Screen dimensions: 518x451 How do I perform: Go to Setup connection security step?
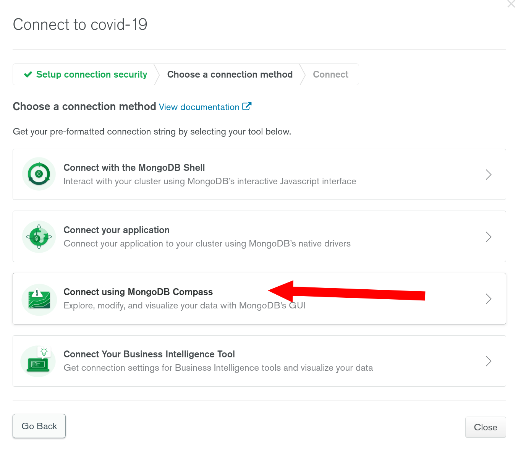point(91,75)
